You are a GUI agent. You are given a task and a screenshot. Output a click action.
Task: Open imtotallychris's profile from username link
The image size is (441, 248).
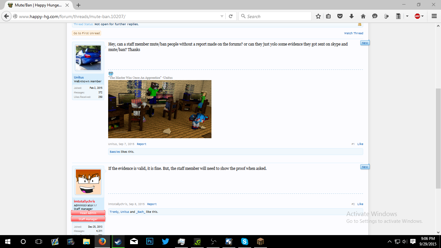point(85,201)
